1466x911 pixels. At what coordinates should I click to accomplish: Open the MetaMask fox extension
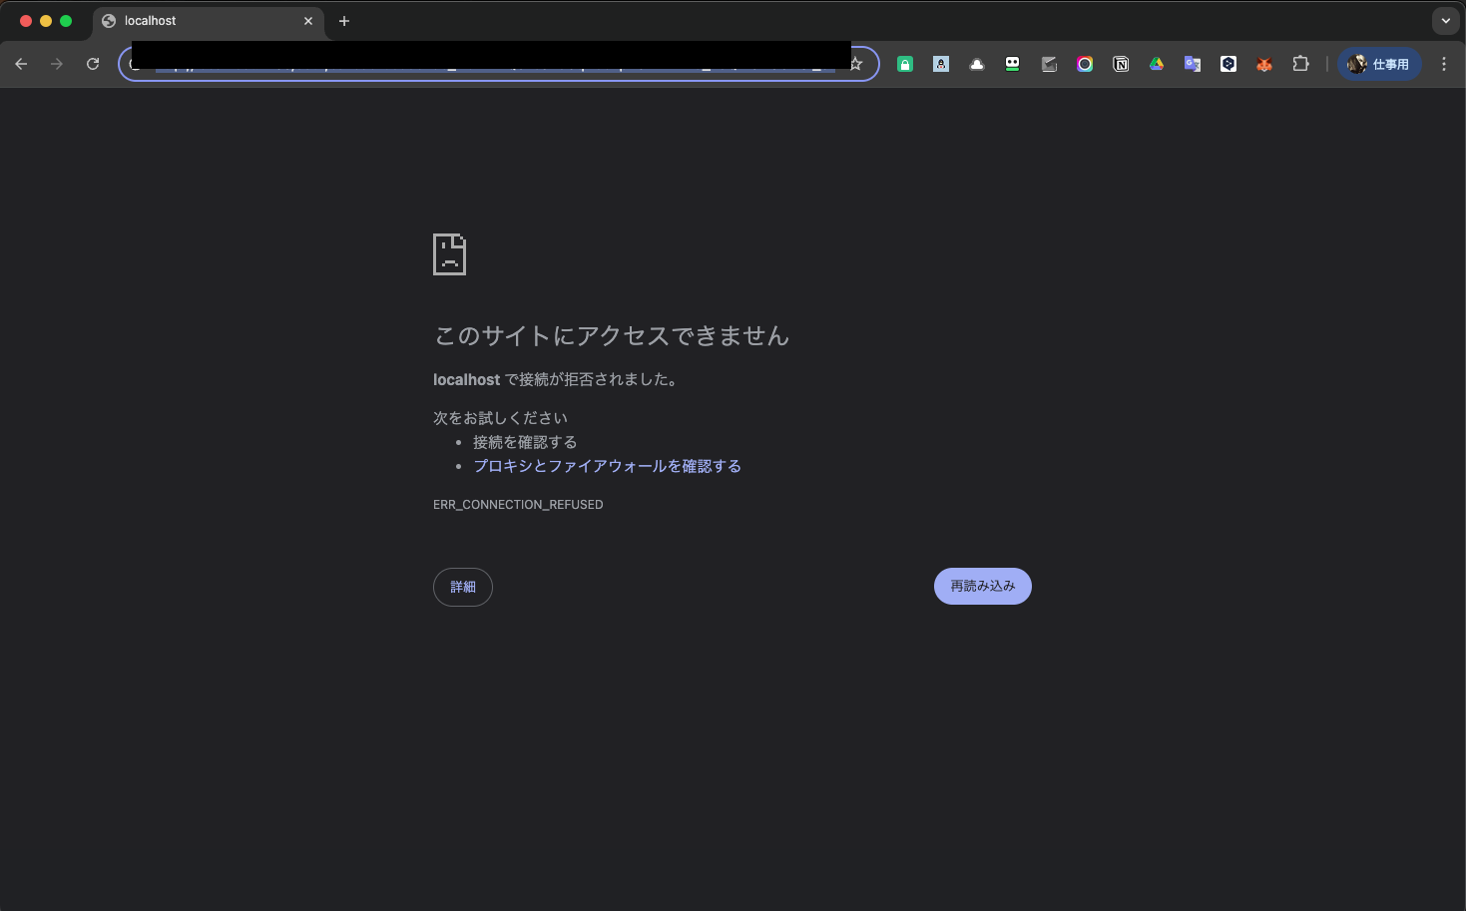[x=1264, y=64]
